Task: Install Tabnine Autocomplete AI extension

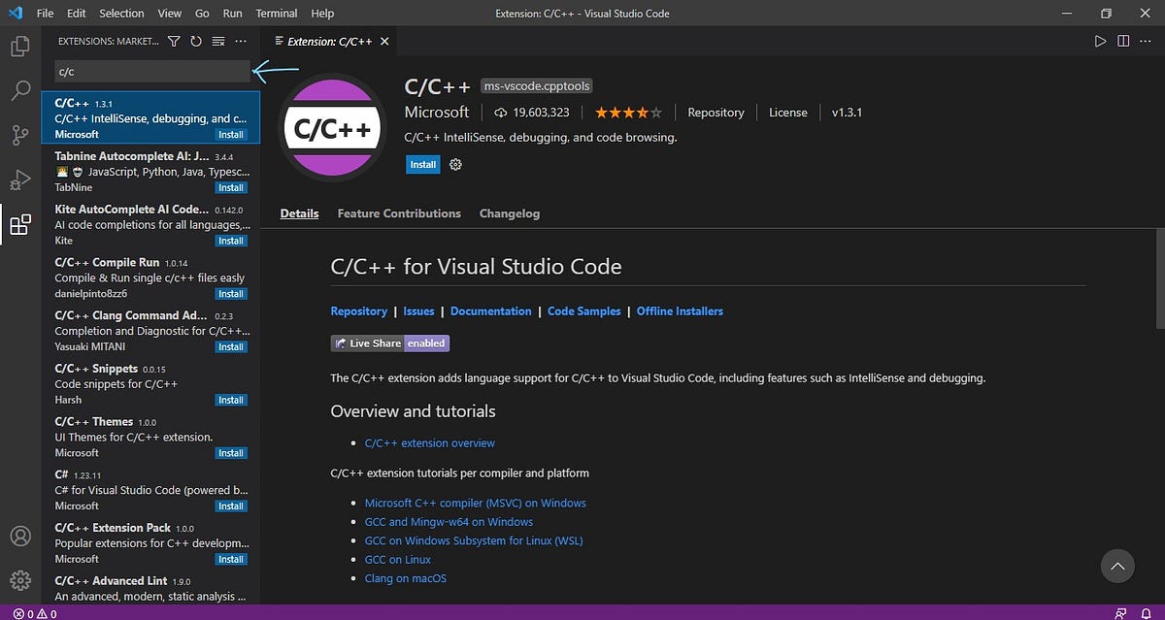Action: pos(231,188)
